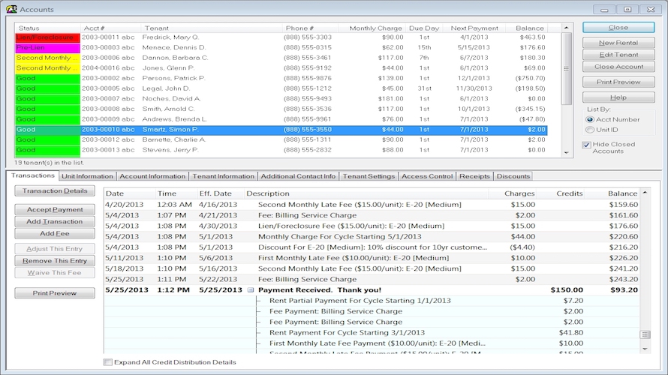Screen dimensions: 668x375
Task: Click the magenta Pre-Lien status cell
Action: tap(45, 47)
